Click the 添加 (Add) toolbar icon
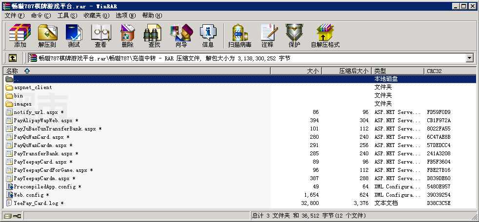Image resolution: width=479 pixels, height=222 pixels. pos(20,32)
